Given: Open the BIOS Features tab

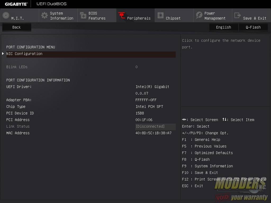Looking at the screenshot, I should click(x=97, y=16).
